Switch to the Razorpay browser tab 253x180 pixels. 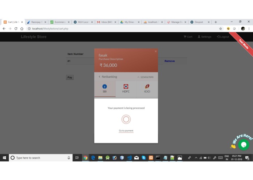36,22
